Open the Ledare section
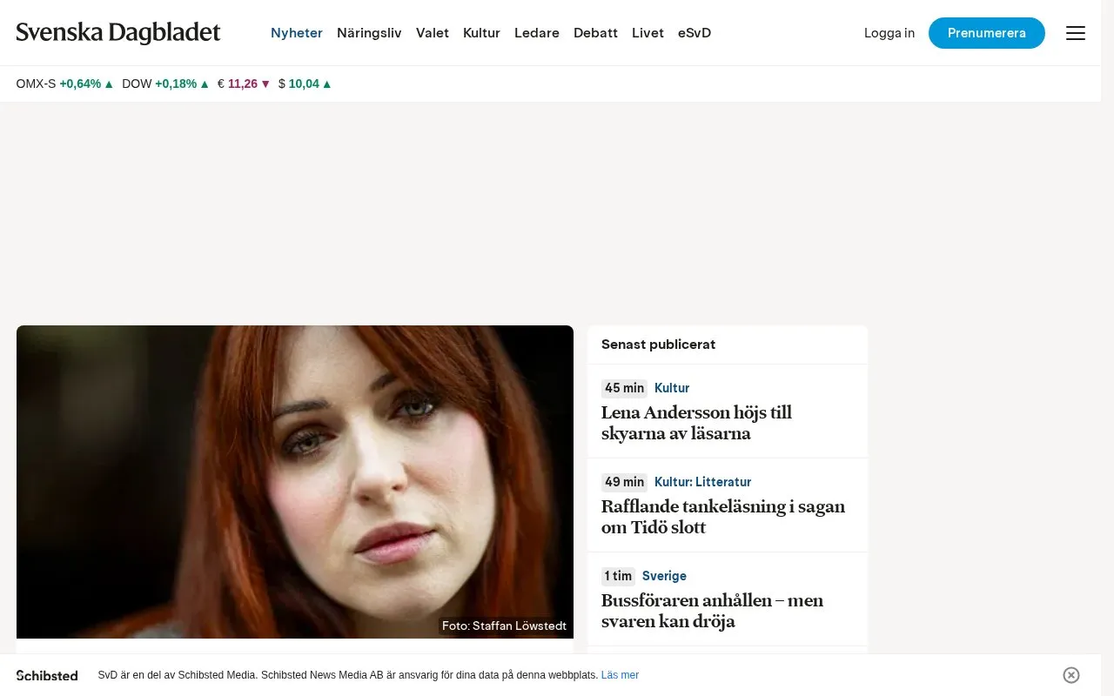Viewport: 1114px width, 696px height. tap(537, 33)
